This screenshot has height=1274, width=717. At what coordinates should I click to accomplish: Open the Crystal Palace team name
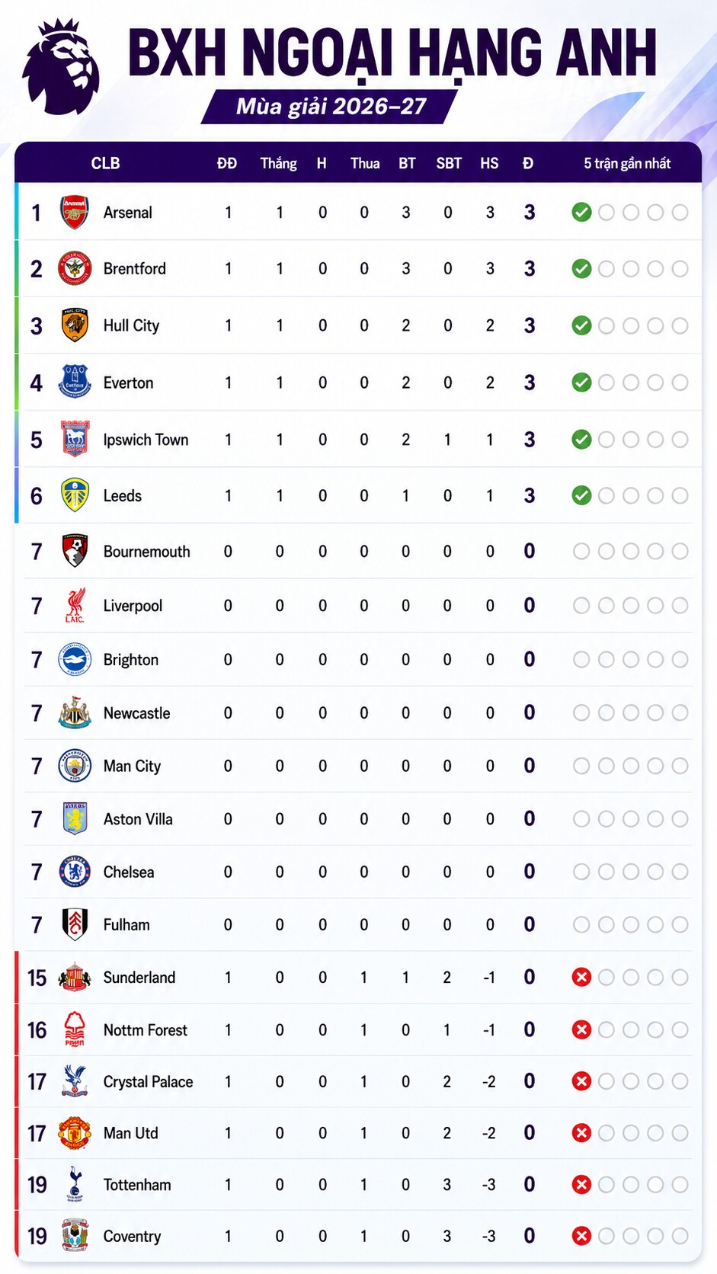[x=148, y=1082]
